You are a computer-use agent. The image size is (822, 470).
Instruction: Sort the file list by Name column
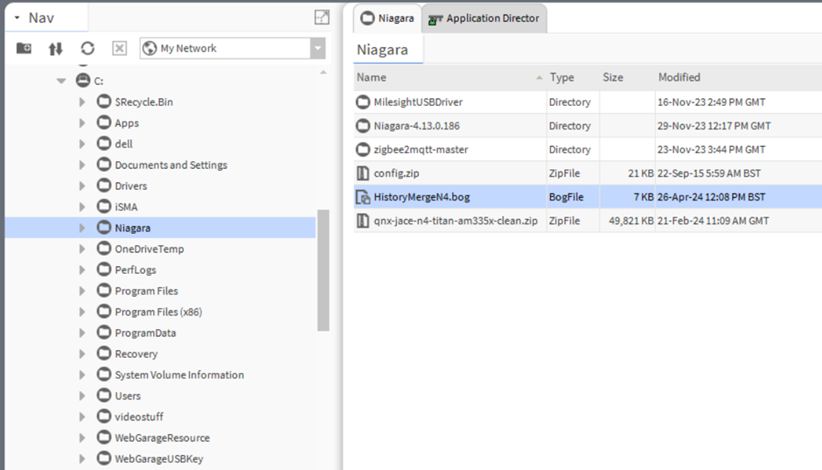click(x=446, y=77)
